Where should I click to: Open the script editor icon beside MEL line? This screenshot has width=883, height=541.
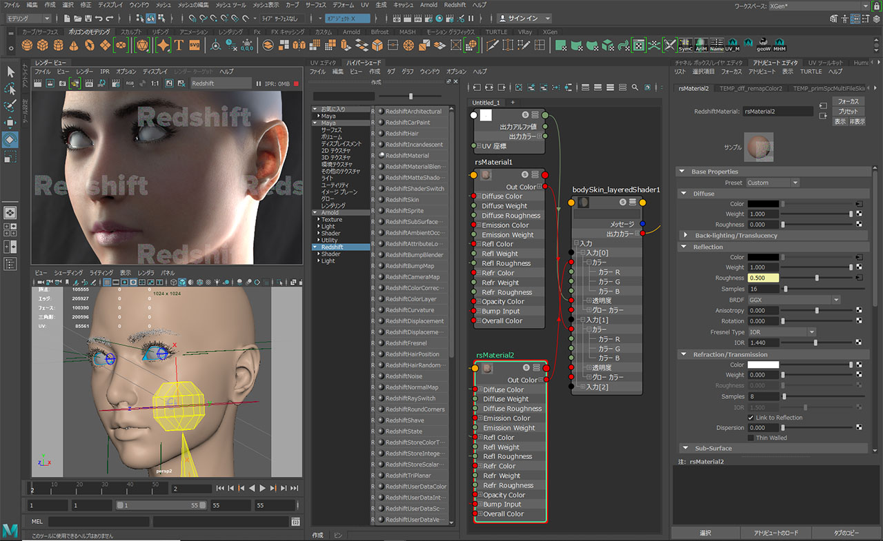click(295, 522)
